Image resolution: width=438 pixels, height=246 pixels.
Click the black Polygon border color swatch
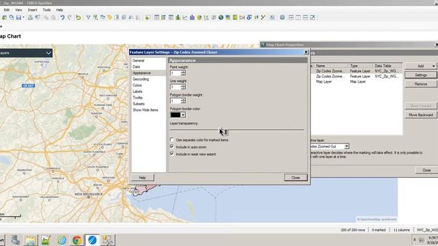[176, 115]
